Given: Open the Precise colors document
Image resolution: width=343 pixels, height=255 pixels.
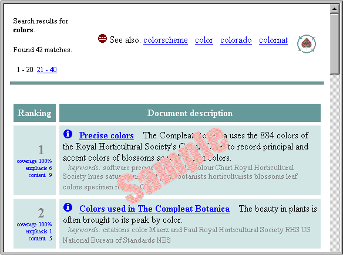Looking at the screenshot, I should pyautogui.click(x=106, y=135).
